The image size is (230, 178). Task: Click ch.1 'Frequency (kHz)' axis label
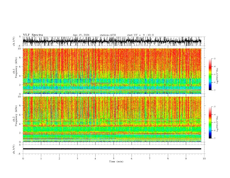[x=16, y=67]
